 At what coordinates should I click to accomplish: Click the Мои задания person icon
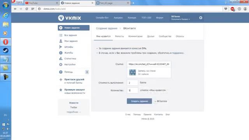coord(61,41)
